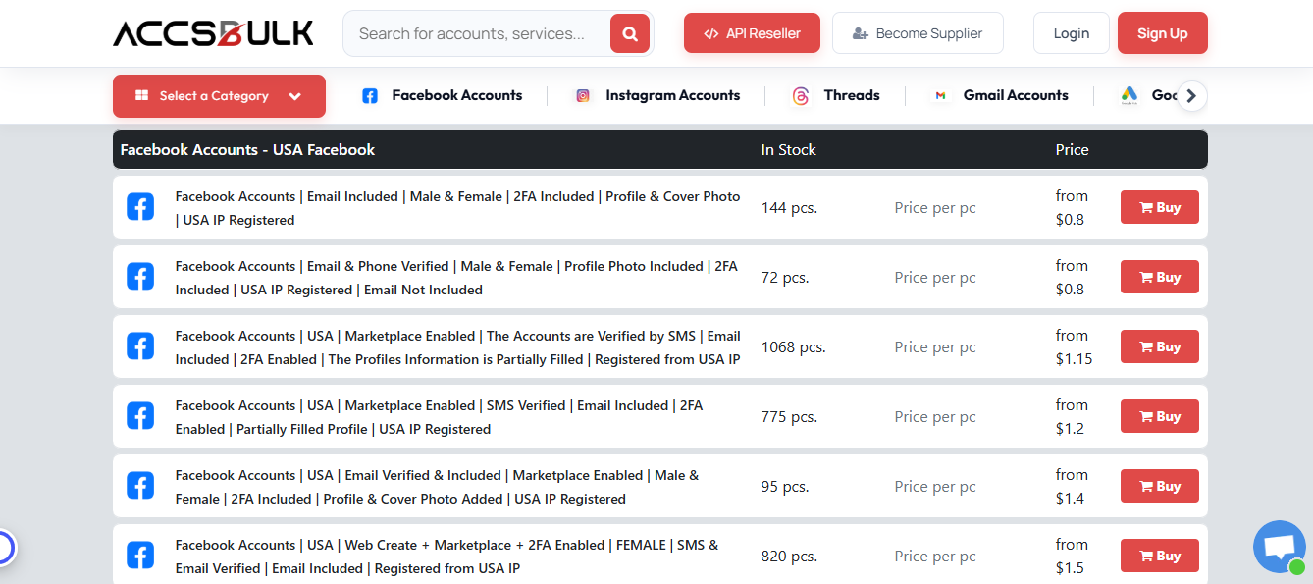The width and height of the screenshot is (1313, 584).
Task: Click the 'from $1.4' price text
Action: [x=1073, y=487]
